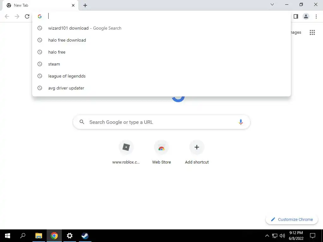This screenshot has width=323, height=242.
Task: Open Windows search from the taskbar
Action: pyautogui.click(x=23, y=236)
